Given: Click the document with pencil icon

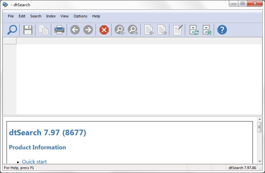Looking at the screenshot, I should pos(178,30).
